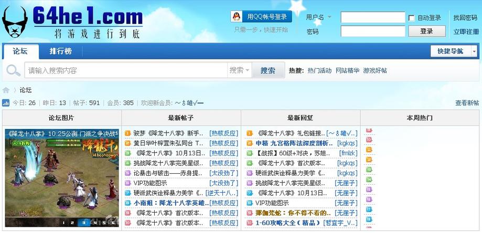Click the 找回密码 link

tap(465, 18)
